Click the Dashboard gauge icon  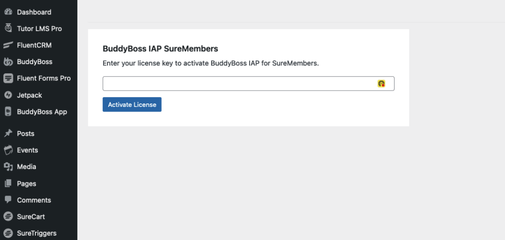pos(8,12)
